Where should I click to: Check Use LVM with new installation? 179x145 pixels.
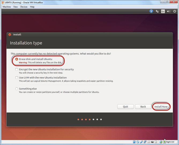(x=17, y=78)
